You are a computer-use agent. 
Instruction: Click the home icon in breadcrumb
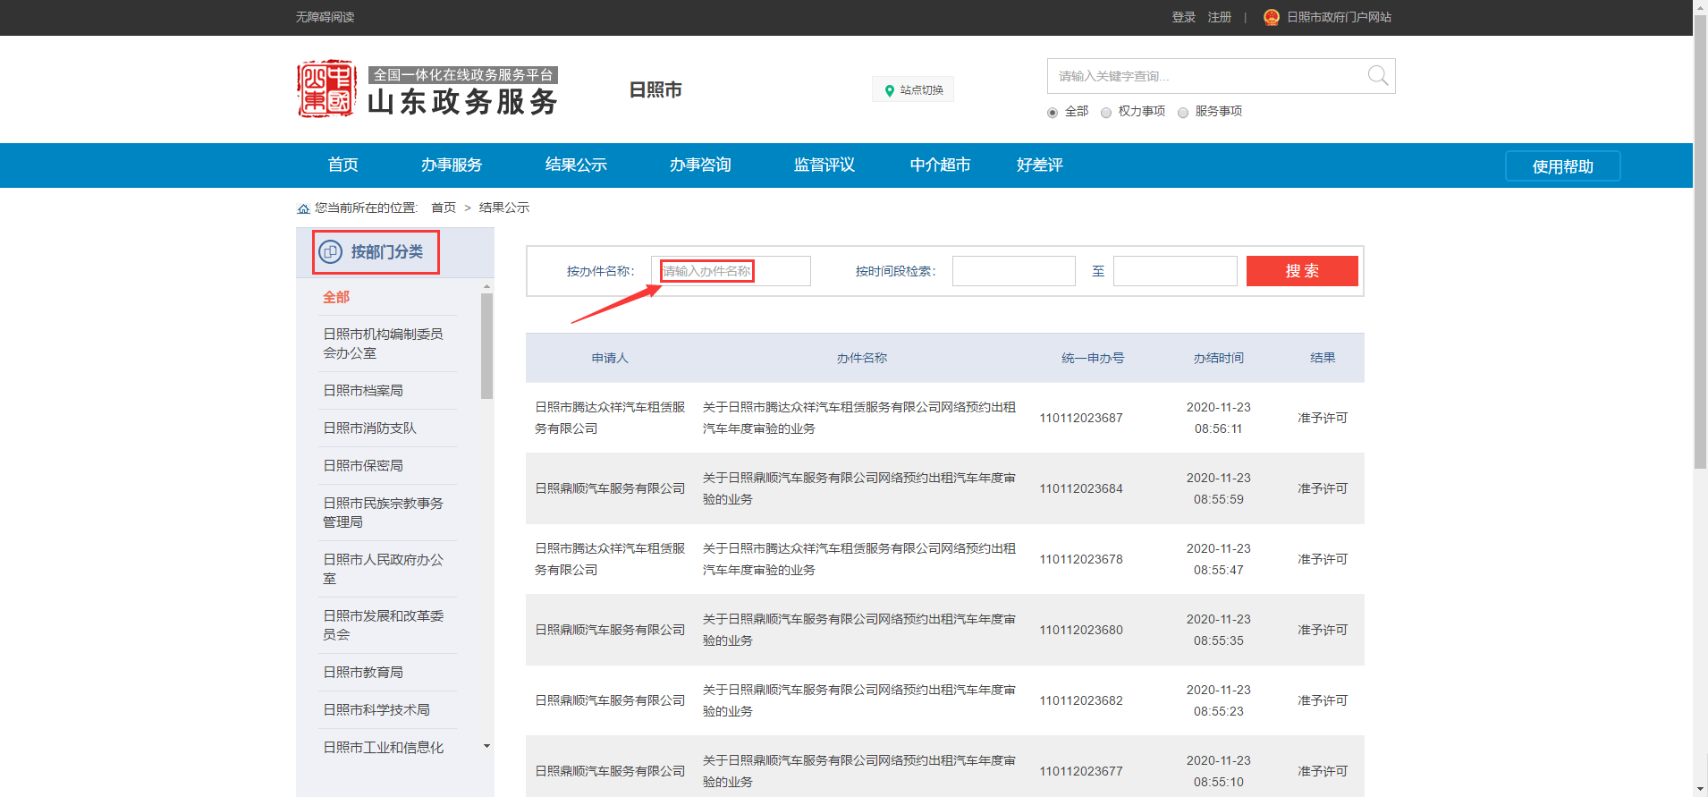pyautogui.click(x=303, y=208)
